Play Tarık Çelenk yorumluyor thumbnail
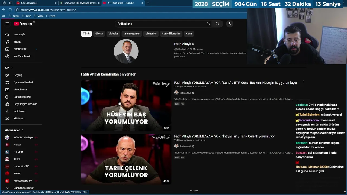 click(126, 159)
